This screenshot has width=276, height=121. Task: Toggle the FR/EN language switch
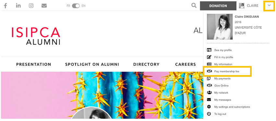76,6
